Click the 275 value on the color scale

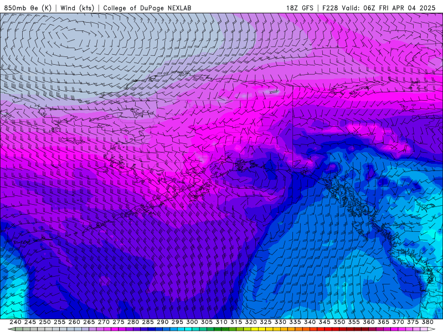pyautogui.click(x=119, y=322)
